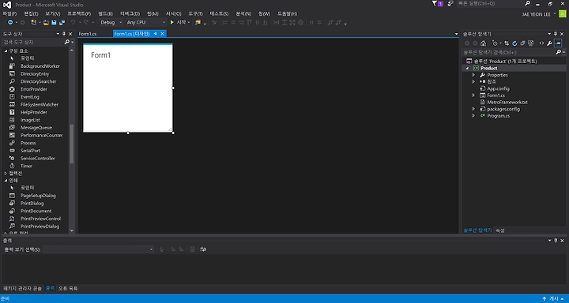
Task: Click the JAE YEON LEE account name
Action: click(537, 14)
